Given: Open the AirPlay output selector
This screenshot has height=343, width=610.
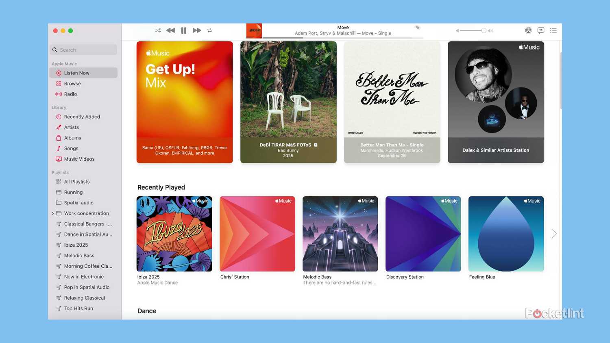Looking at the screenshot, I should (x=528, y=30).
